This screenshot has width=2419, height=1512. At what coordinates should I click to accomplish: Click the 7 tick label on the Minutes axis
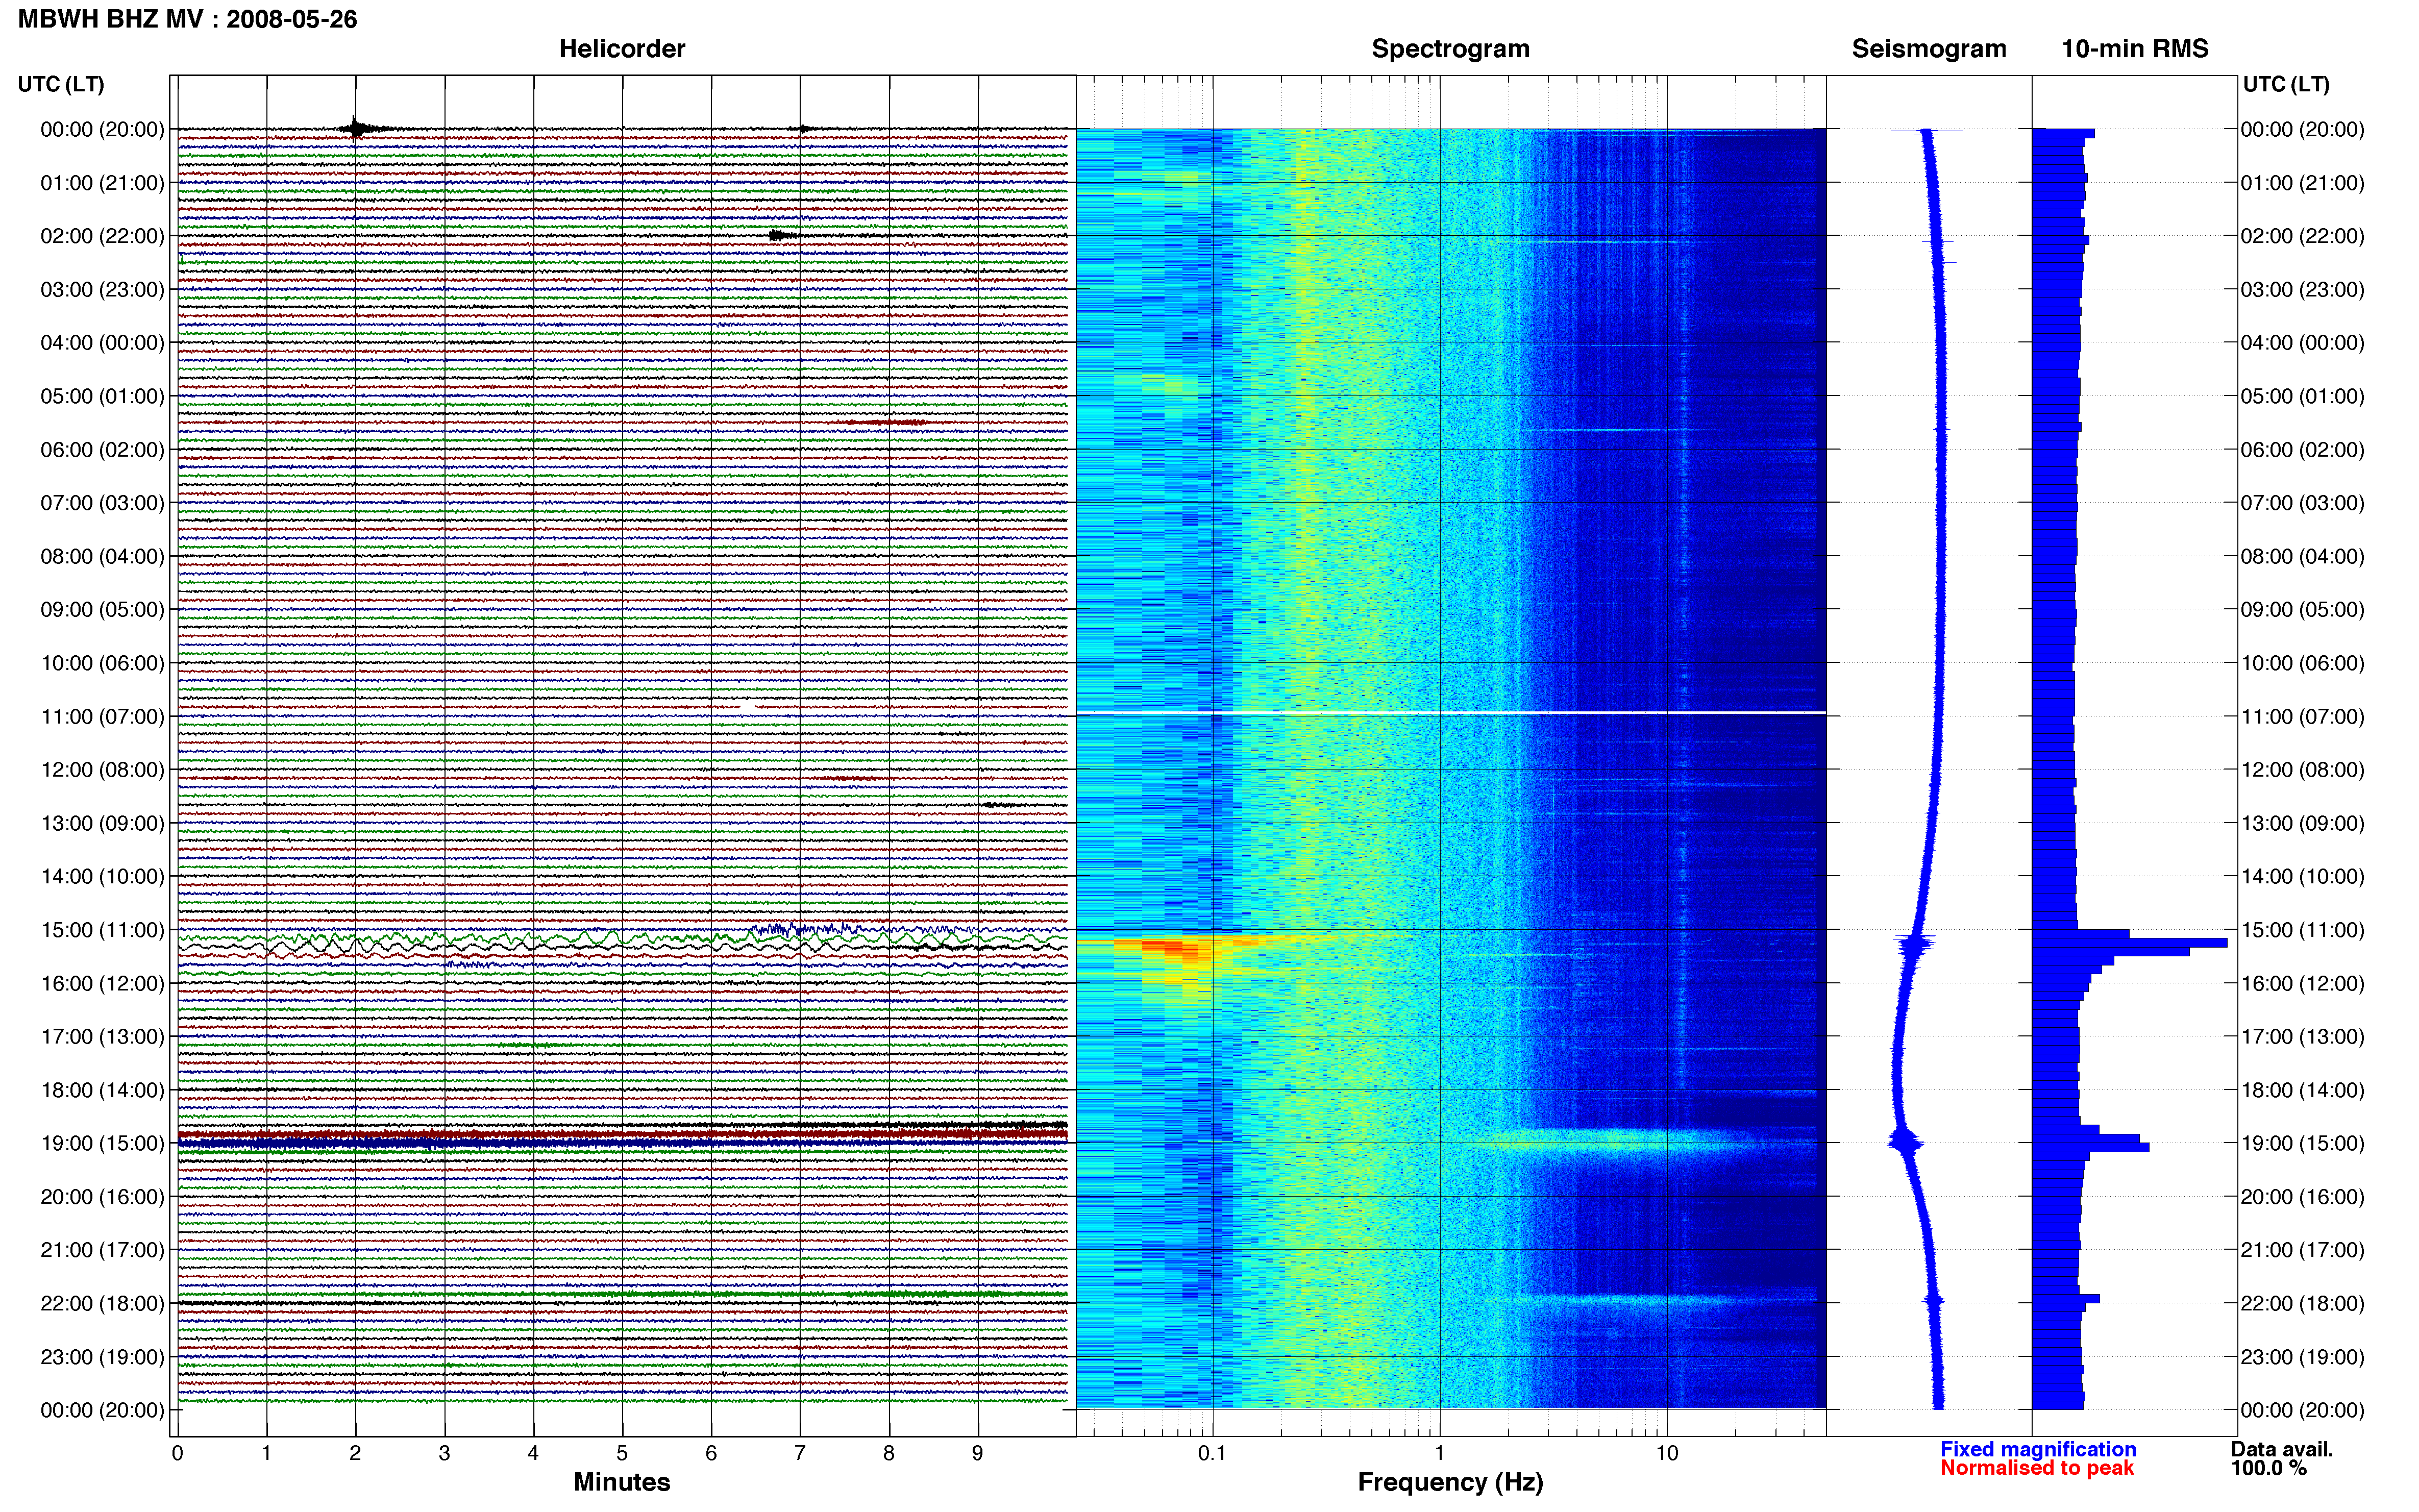(x=800, y=1454)
